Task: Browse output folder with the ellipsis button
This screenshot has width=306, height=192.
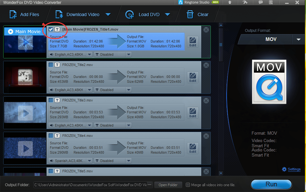Action: pos(149,185)
